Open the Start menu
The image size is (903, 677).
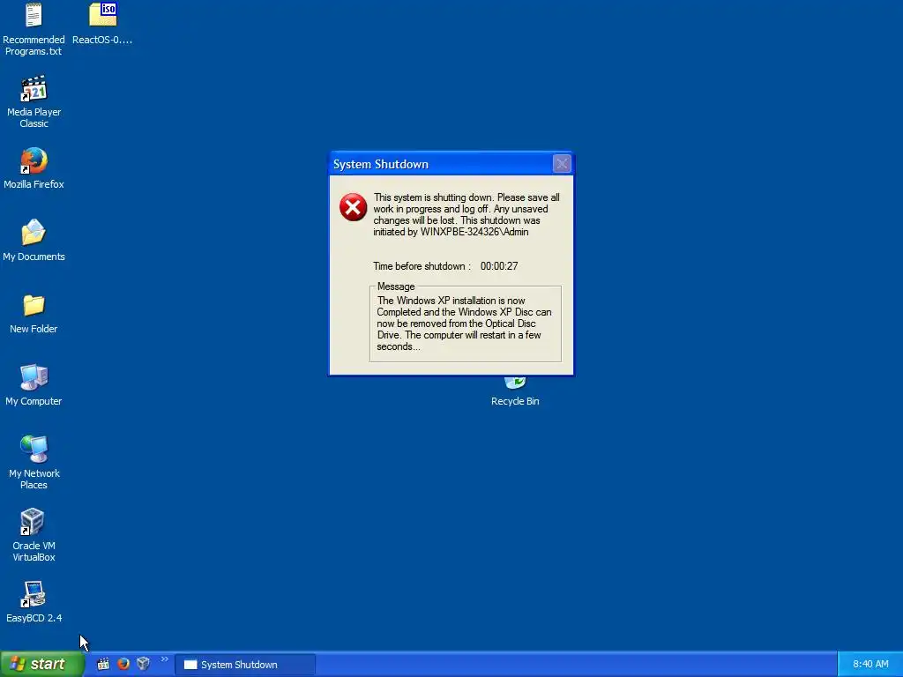point(42,664)
